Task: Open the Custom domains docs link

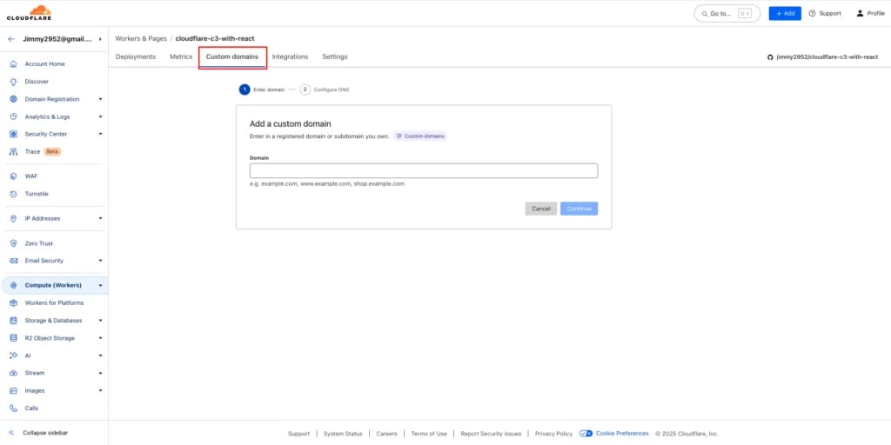Action: click(420, 136)
